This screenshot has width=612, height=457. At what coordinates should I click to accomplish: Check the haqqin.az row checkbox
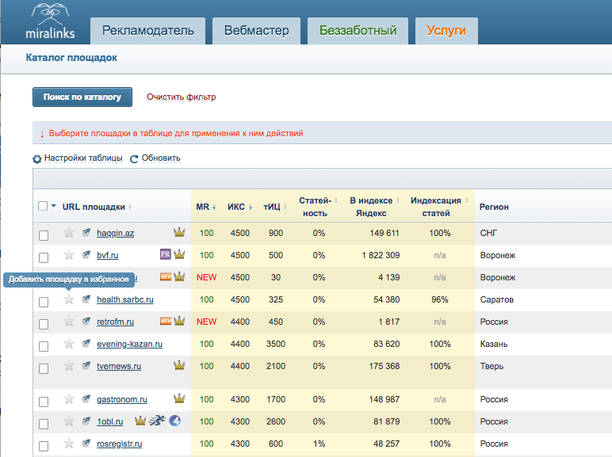pyautogui.click(x=44, y=235)
